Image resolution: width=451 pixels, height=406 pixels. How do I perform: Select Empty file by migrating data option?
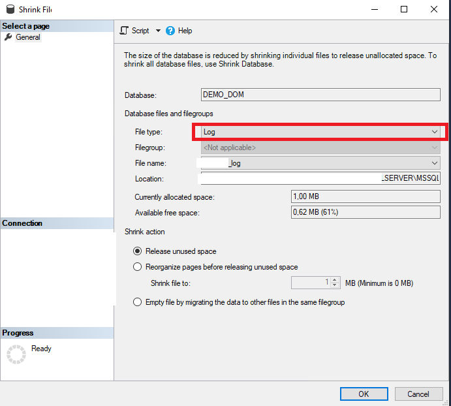pos(137,302)
